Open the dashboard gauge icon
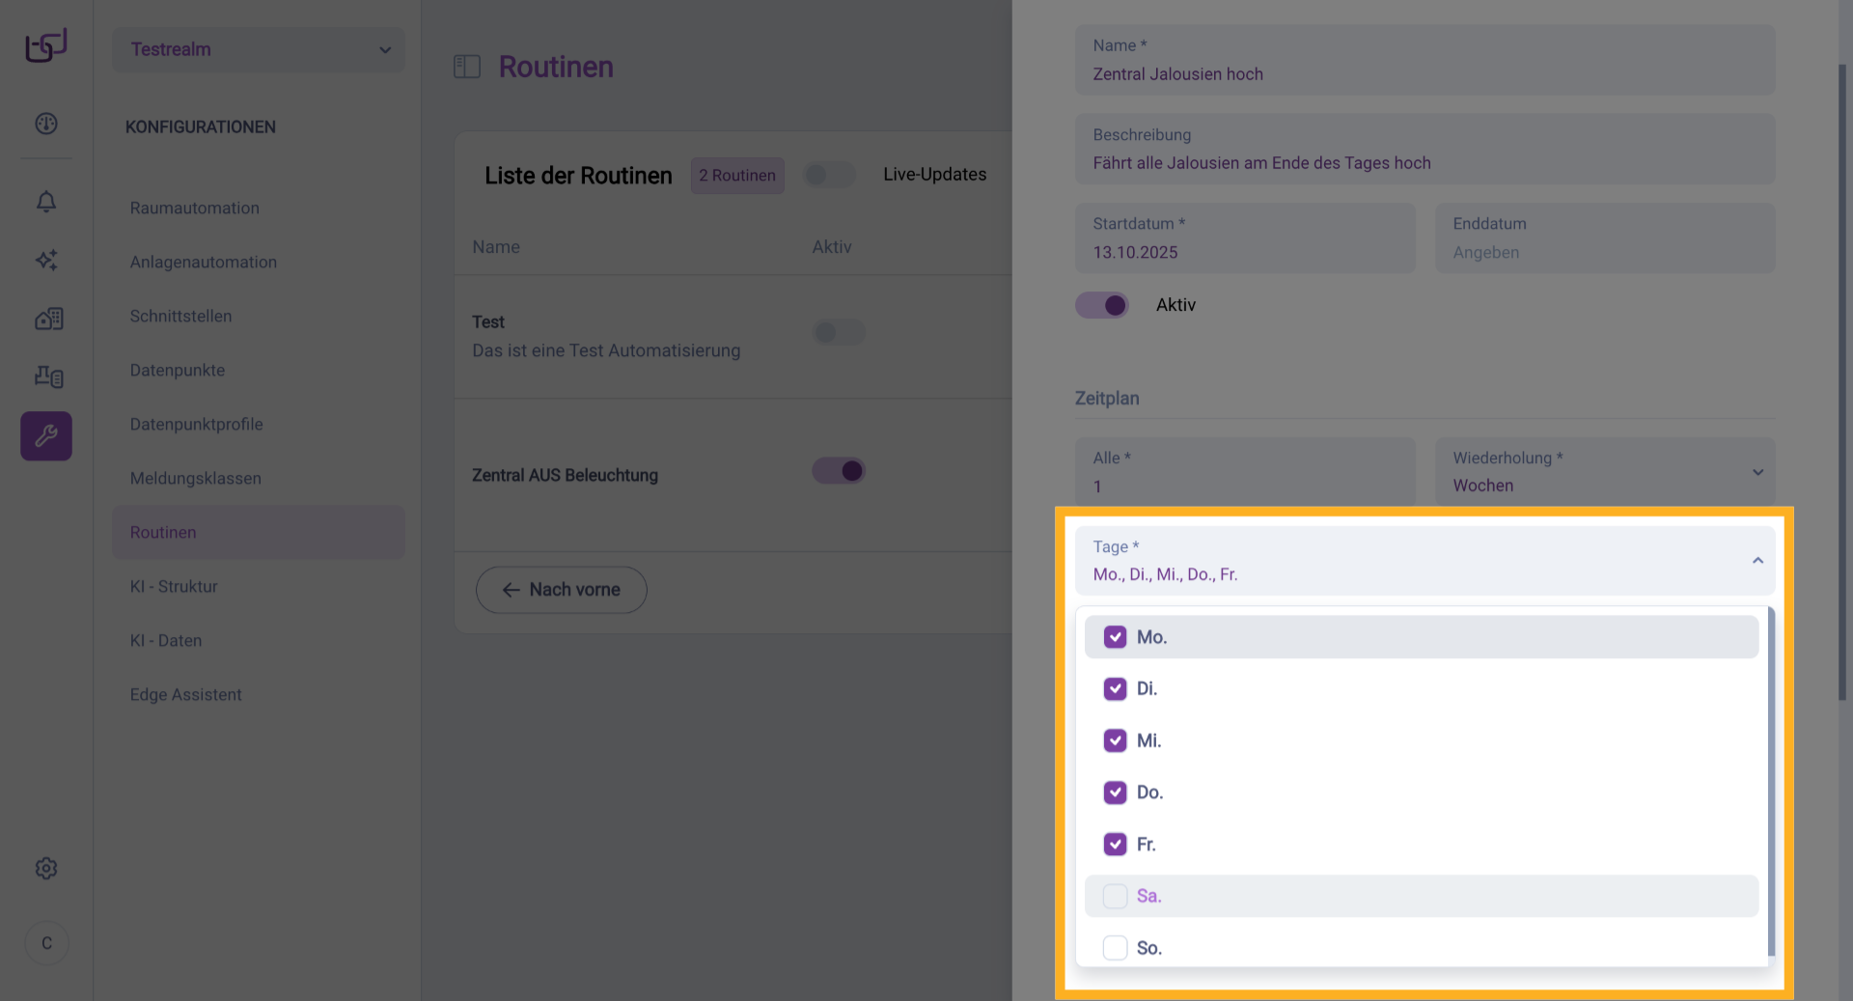This screenshot has width=1853, height=1001. point(46,124)
